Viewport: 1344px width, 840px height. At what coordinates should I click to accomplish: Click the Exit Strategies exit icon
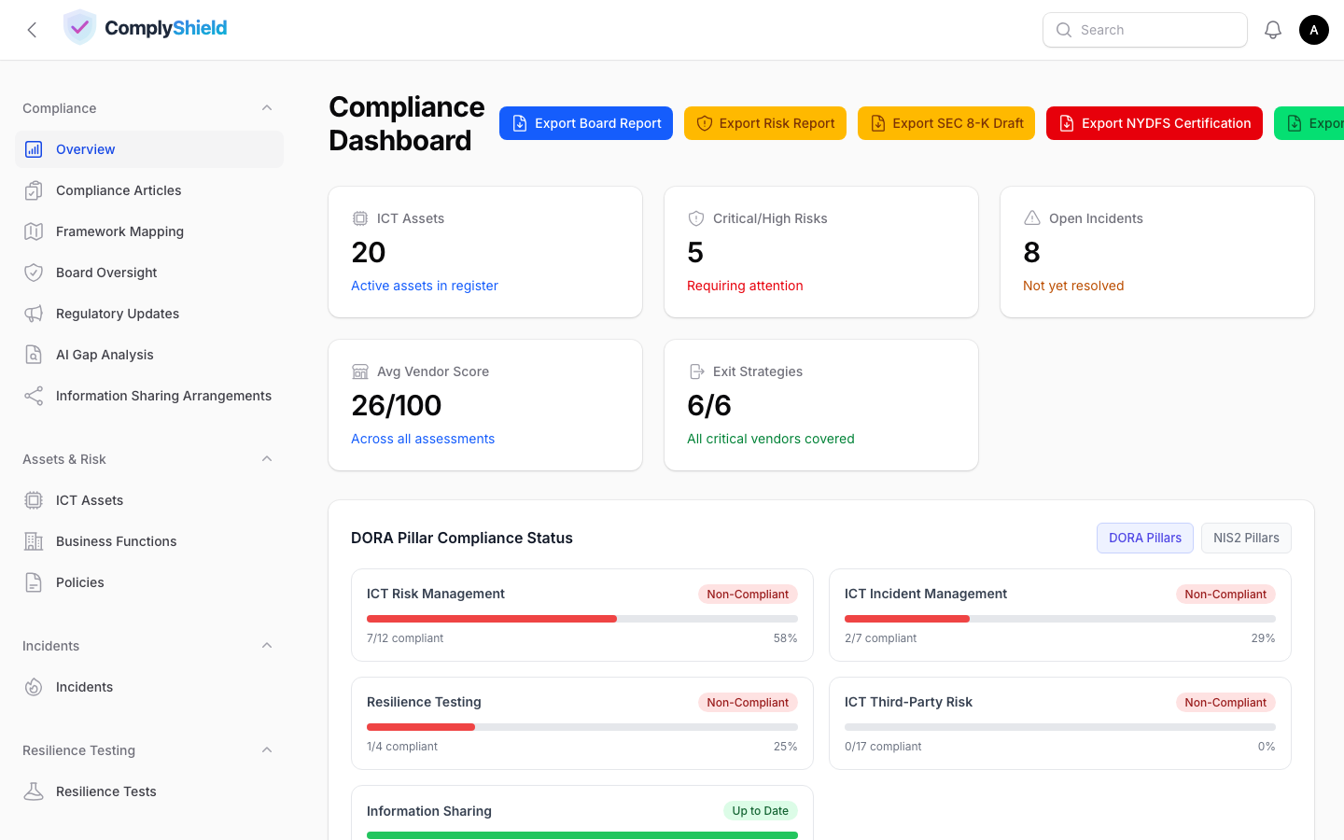tap(696, 371)
